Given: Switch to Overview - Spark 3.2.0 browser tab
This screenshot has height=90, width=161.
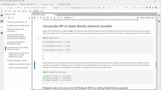Looking at the screenshot, I should 28,4.
